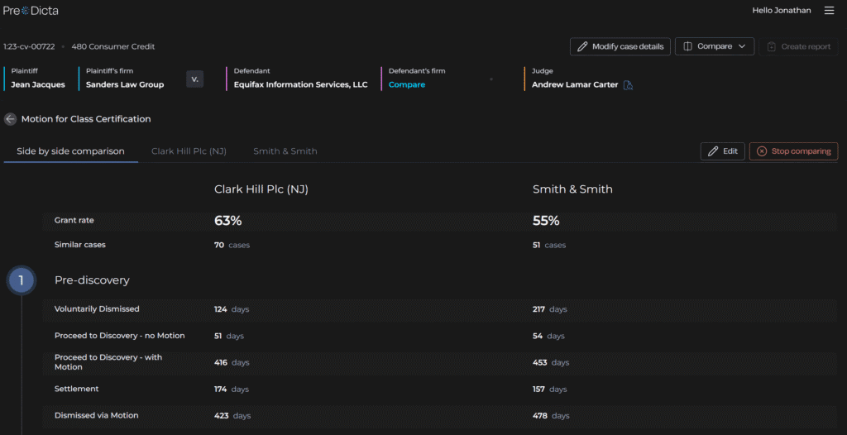This screenshot has width=847, height=435.
Task: Click the Pre-discovery section heading
Action: 92,280
